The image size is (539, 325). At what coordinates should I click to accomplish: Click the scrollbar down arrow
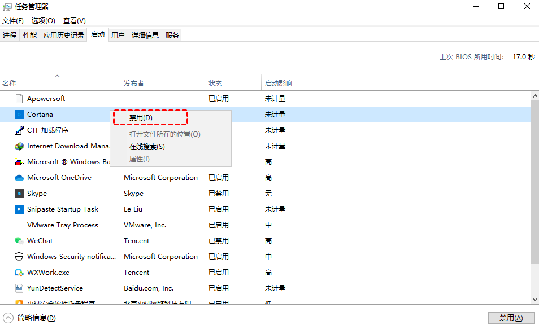[534, 300]
